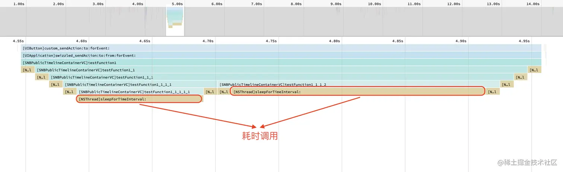This screenshot has height=172, width=563.
Task: Click the 4.70s tick on the detail ruler
Action: click(x=208, y=41)
